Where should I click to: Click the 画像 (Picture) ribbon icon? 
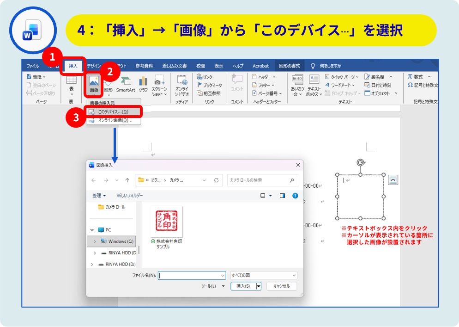[94, 83]
